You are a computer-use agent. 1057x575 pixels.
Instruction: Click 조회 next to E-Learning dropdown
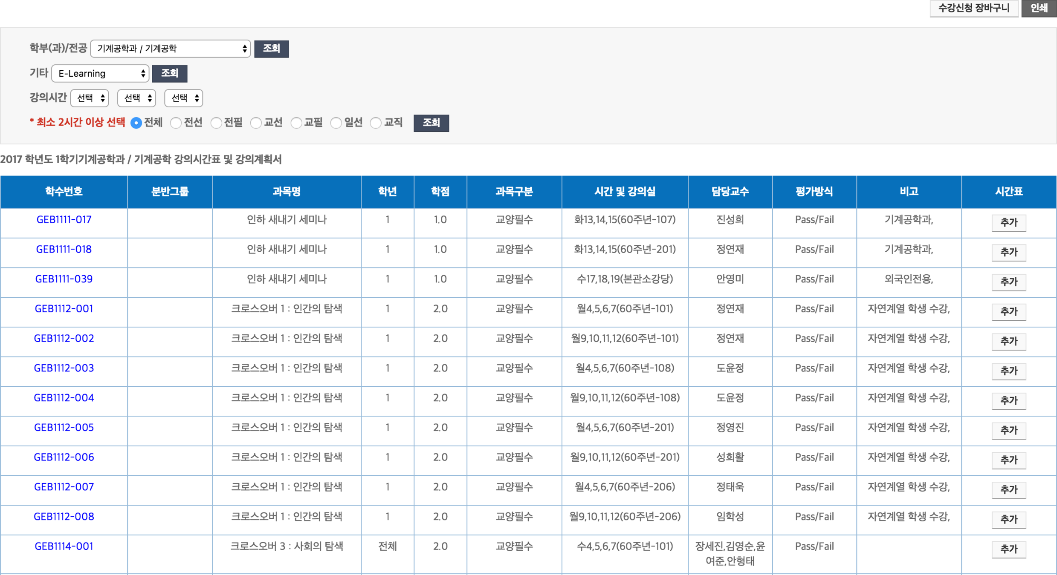tap(169, 73)
